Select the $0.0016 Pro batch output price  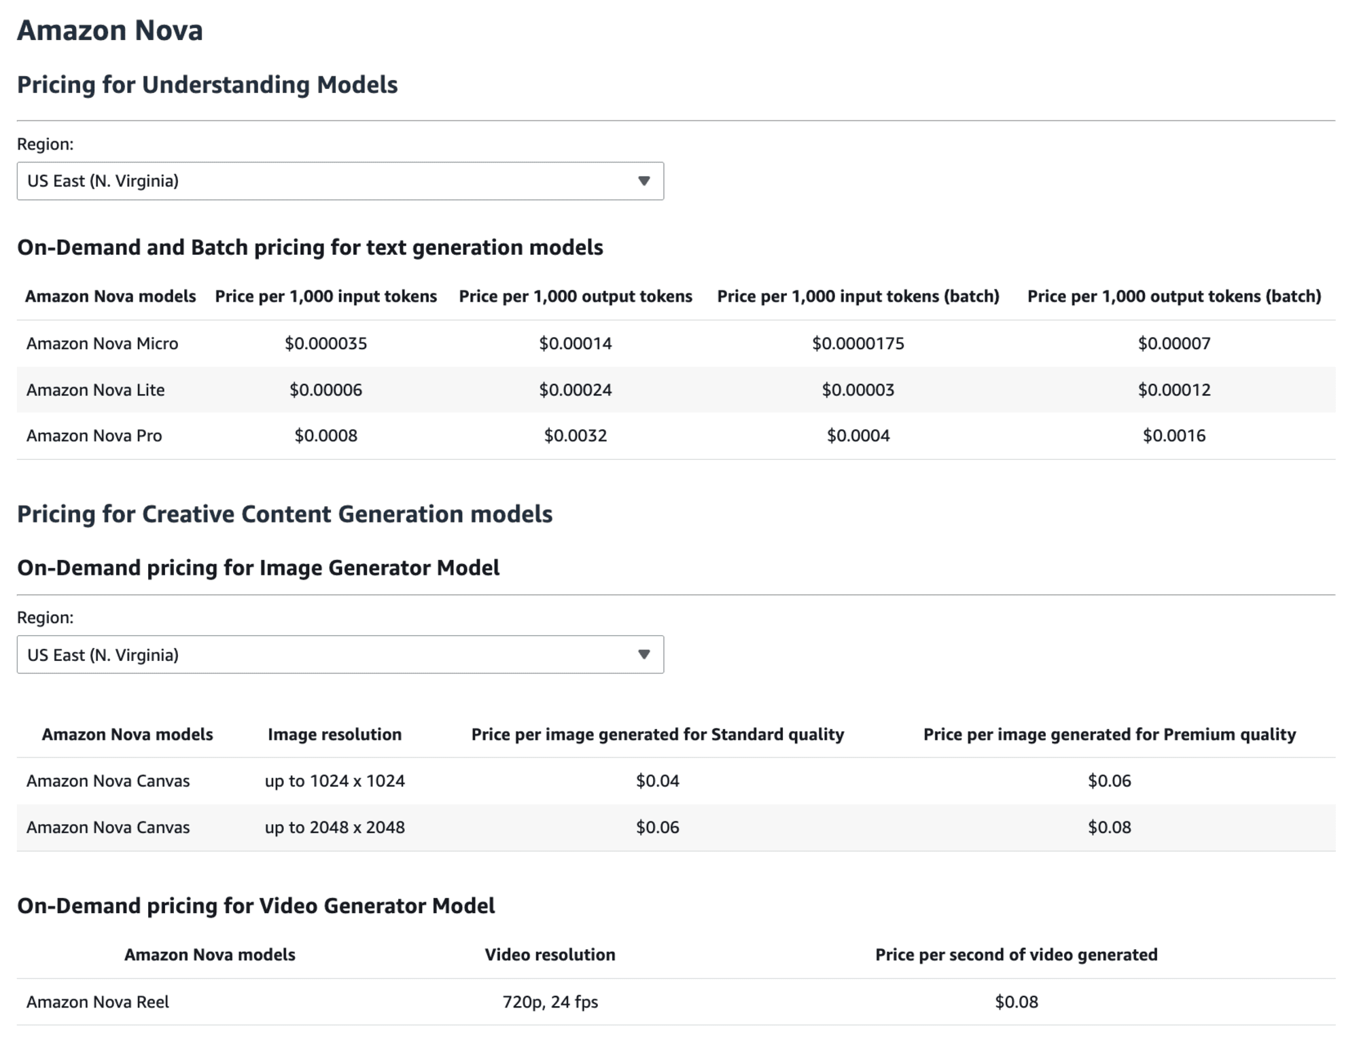pos(1174,435)
